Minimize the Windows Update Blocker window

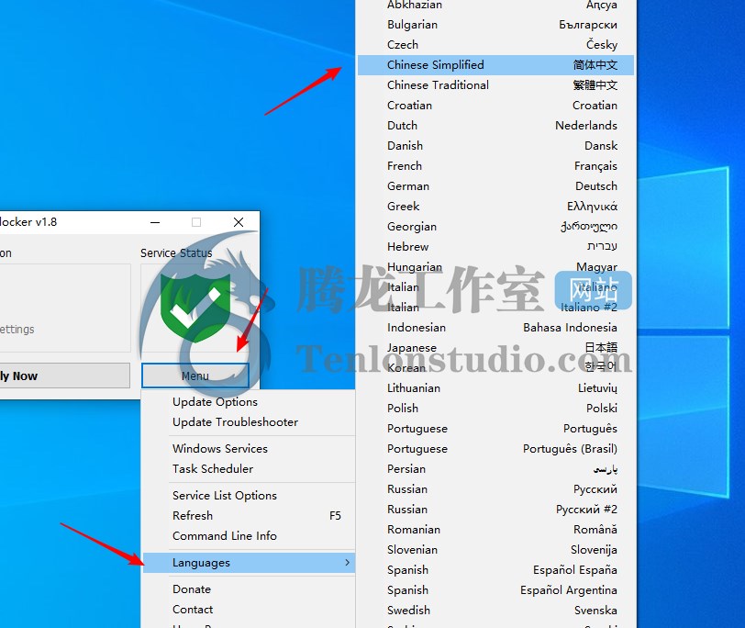(155, 222)
